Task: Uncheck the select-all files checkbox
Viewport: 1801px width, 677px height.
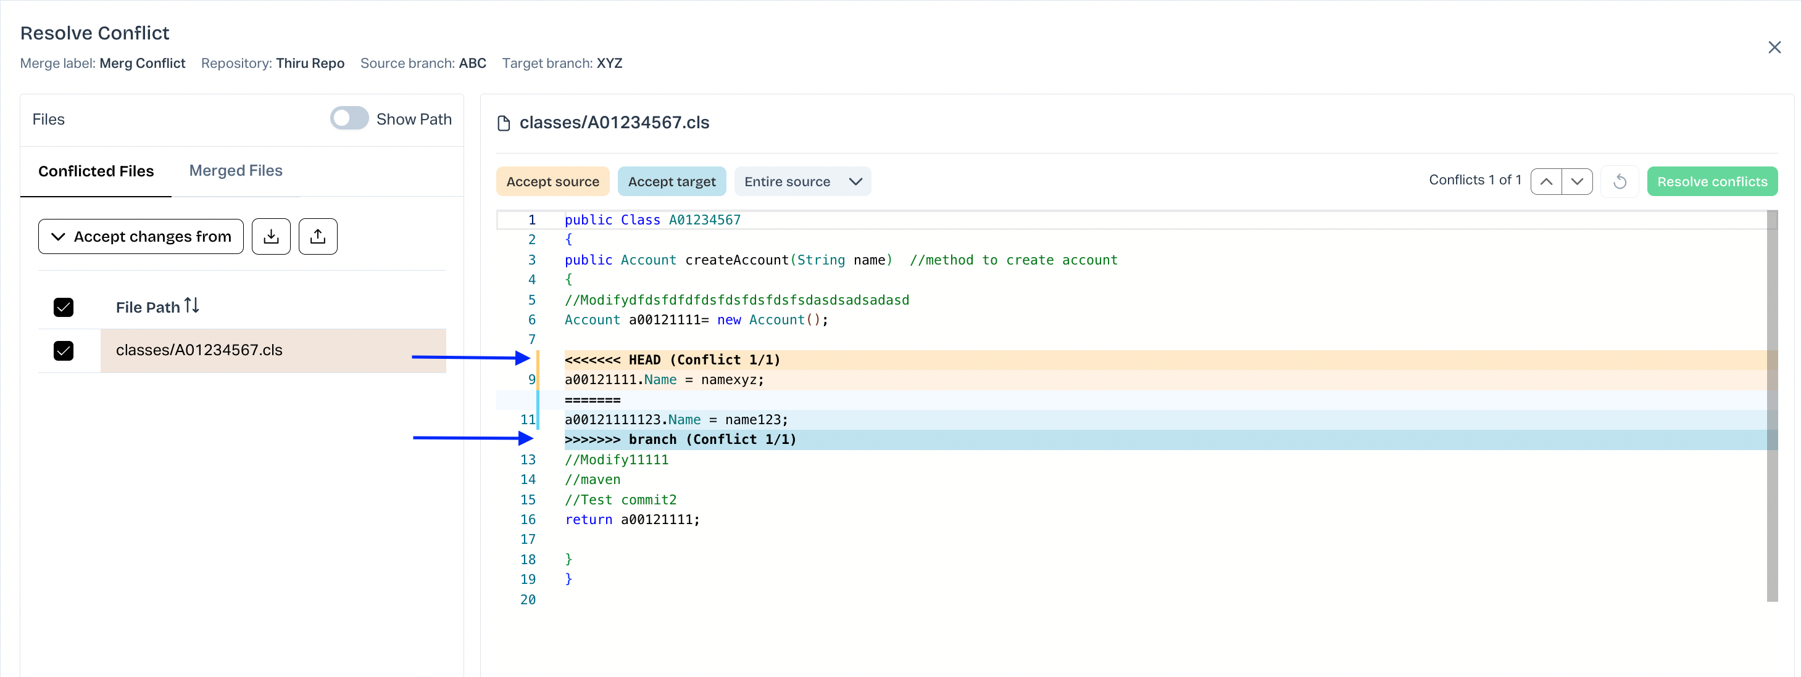Action: 64,308
